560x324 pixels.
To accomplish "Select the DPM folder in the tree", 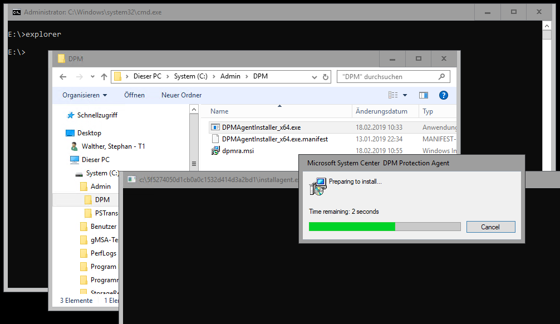I will click(x=102, y=200).
